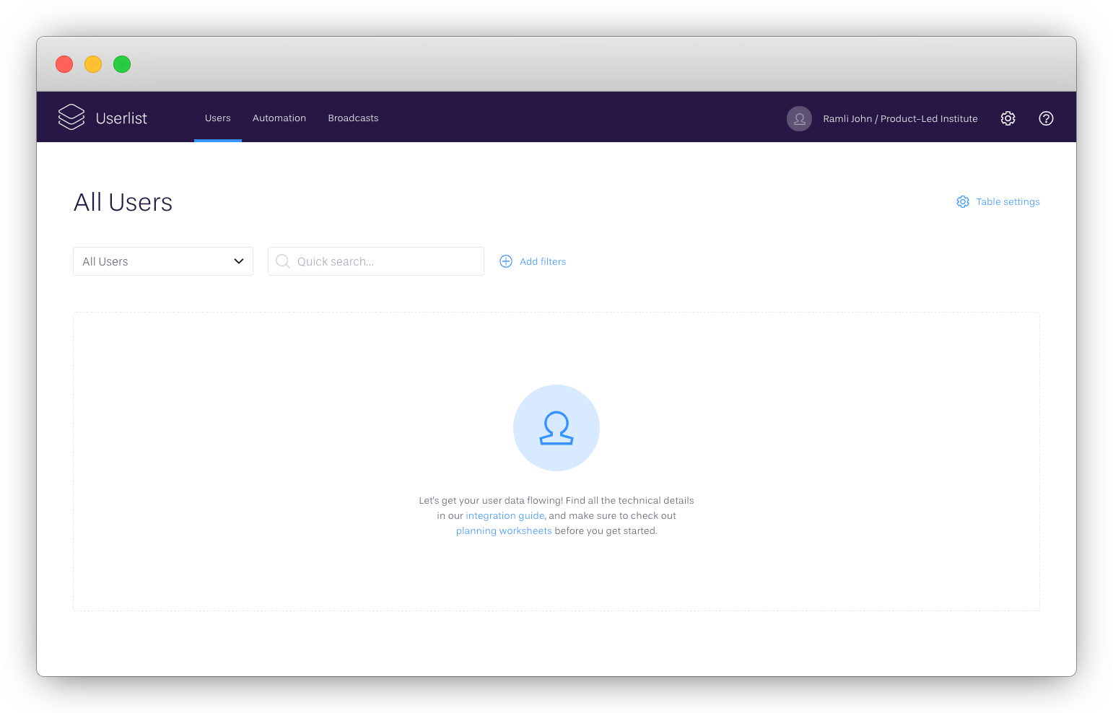Open the integration guide link
Screen dimensions: 1113x713
click(x=505, y=515)
